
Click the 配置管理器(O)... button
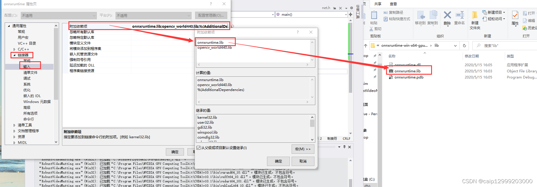pyautogui.click(x=211, y=15)
